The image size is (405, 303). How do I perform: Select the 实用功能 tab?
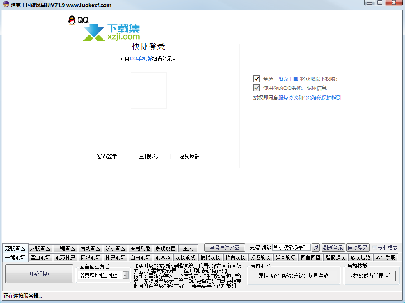140,248
